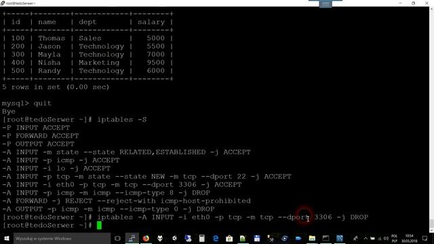Click the blue pull-down handle at top

click(325, 4)
